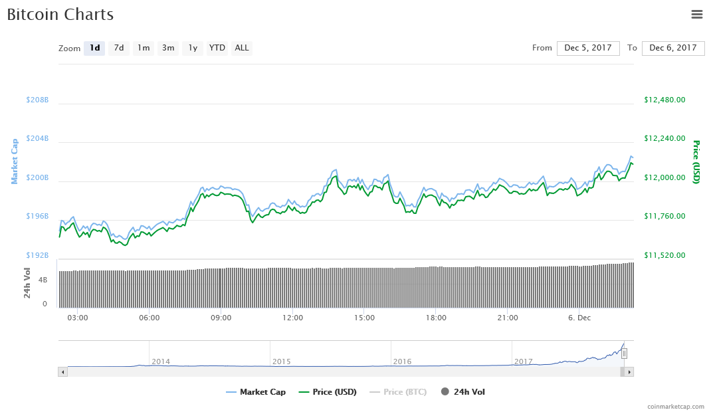Screen dimensions: 711x412
Task: Open the chart hamburger context menu
Action: point(696,15)
